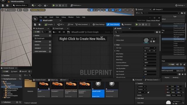The image size is (187, 105).
Task: Toggle Details property matrix view icon
Action: point(157,32)
